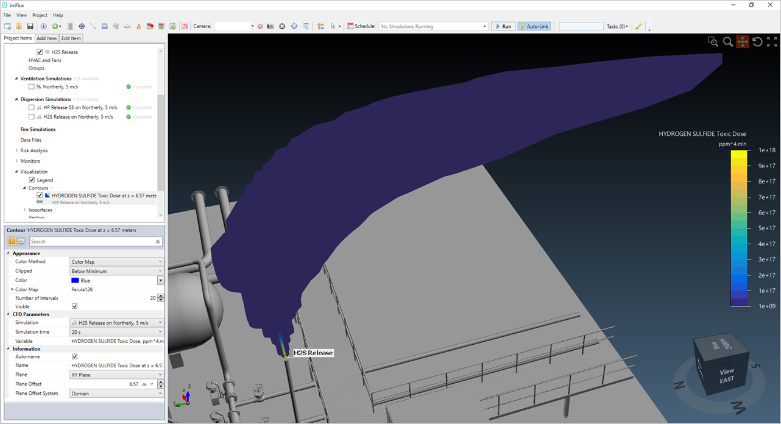Click the Save project icon
Viewport: 781px width, 424px height.
tap(30, 27)
